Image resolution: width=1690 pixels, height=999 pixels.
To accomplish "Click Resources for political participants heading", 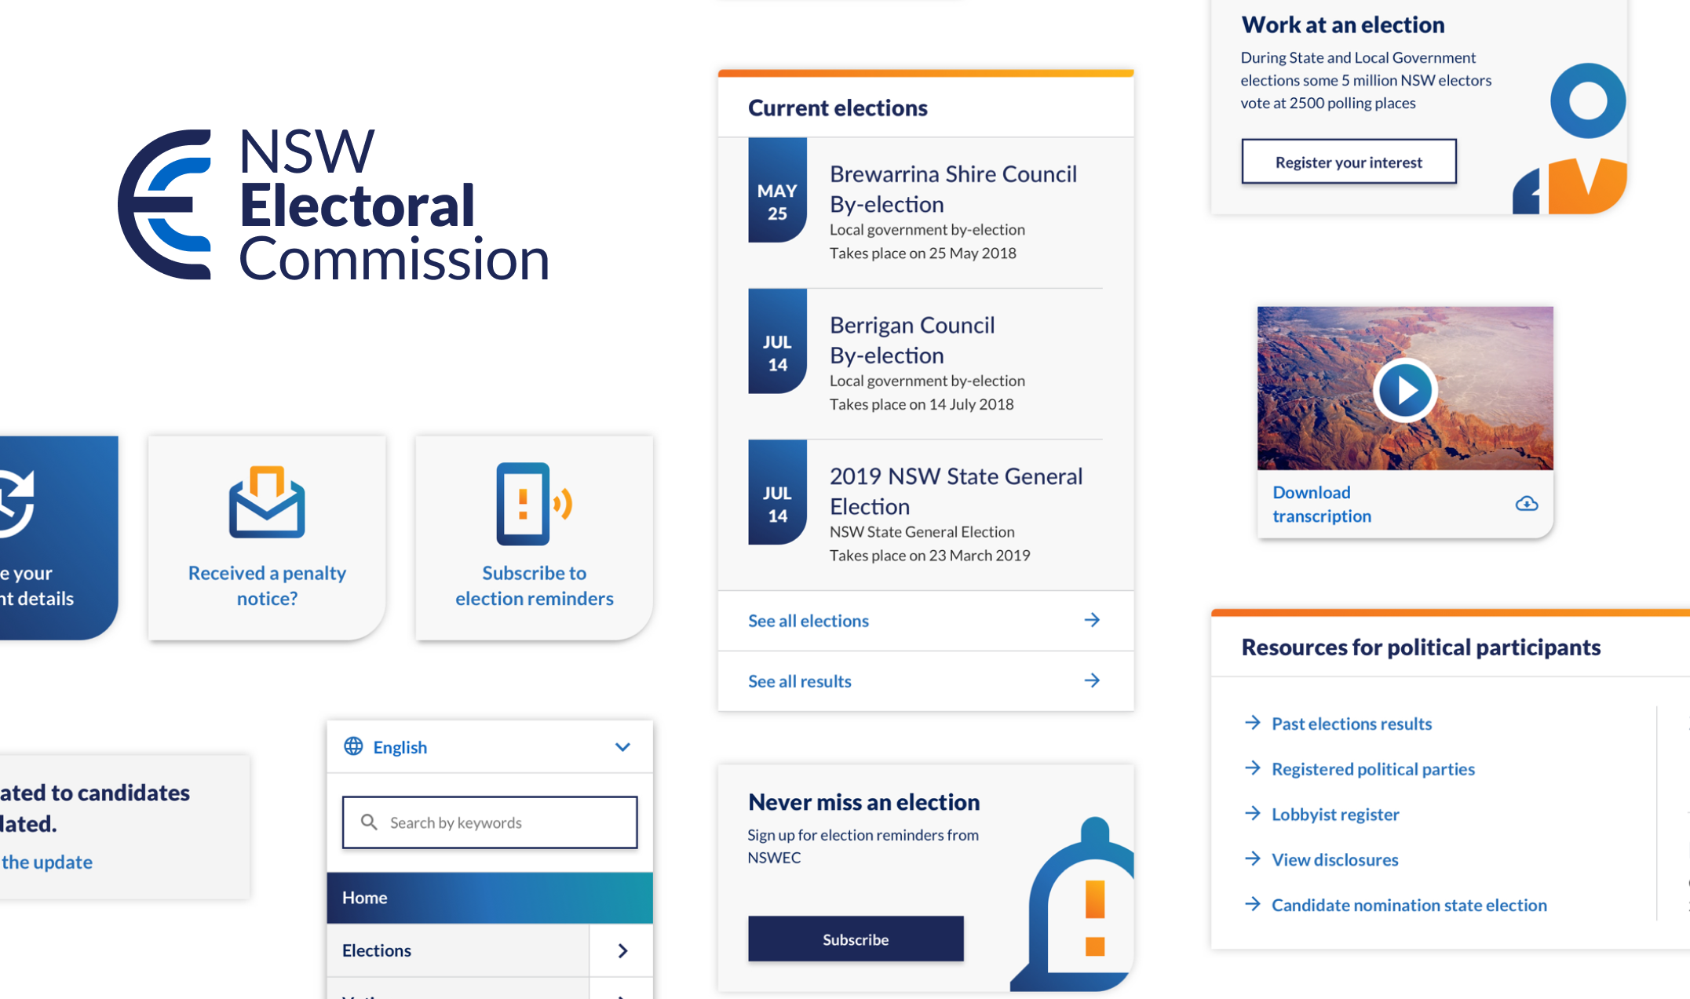I will click(1421, 647).
